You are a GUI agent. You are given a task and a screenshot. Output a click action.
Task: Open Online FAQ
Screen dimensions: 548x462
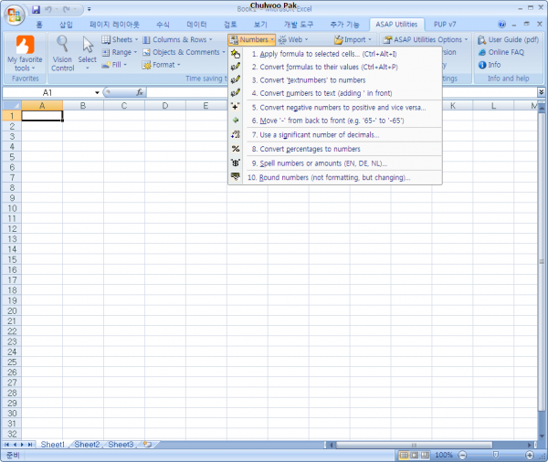tap(501, 52)
